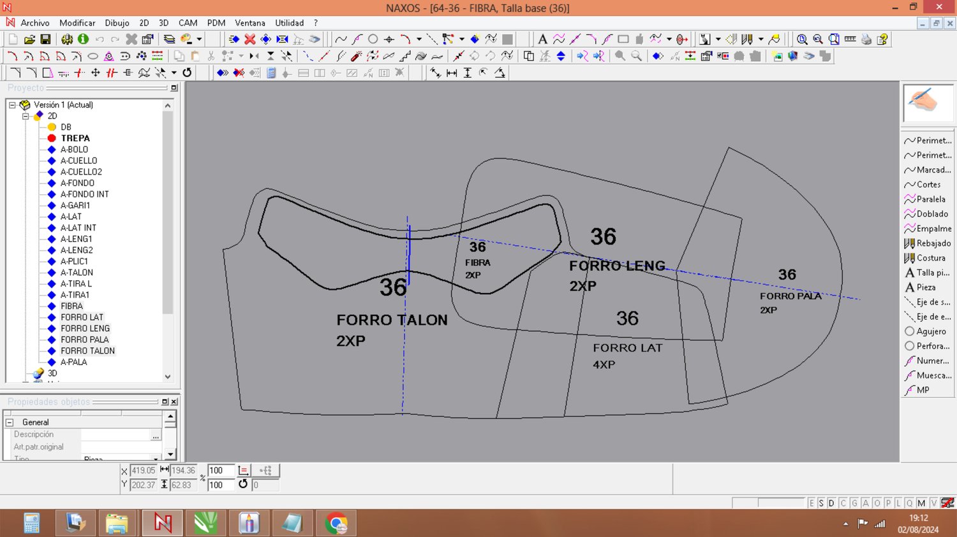The width and height of the screenshot is (957, 537).
Task: Select the ellipse tool in second toolbar row
Action: click(93, 56)
